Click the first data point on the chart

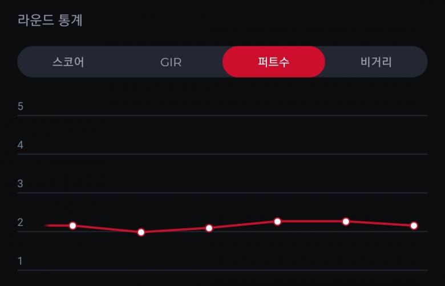coord(72,225)
